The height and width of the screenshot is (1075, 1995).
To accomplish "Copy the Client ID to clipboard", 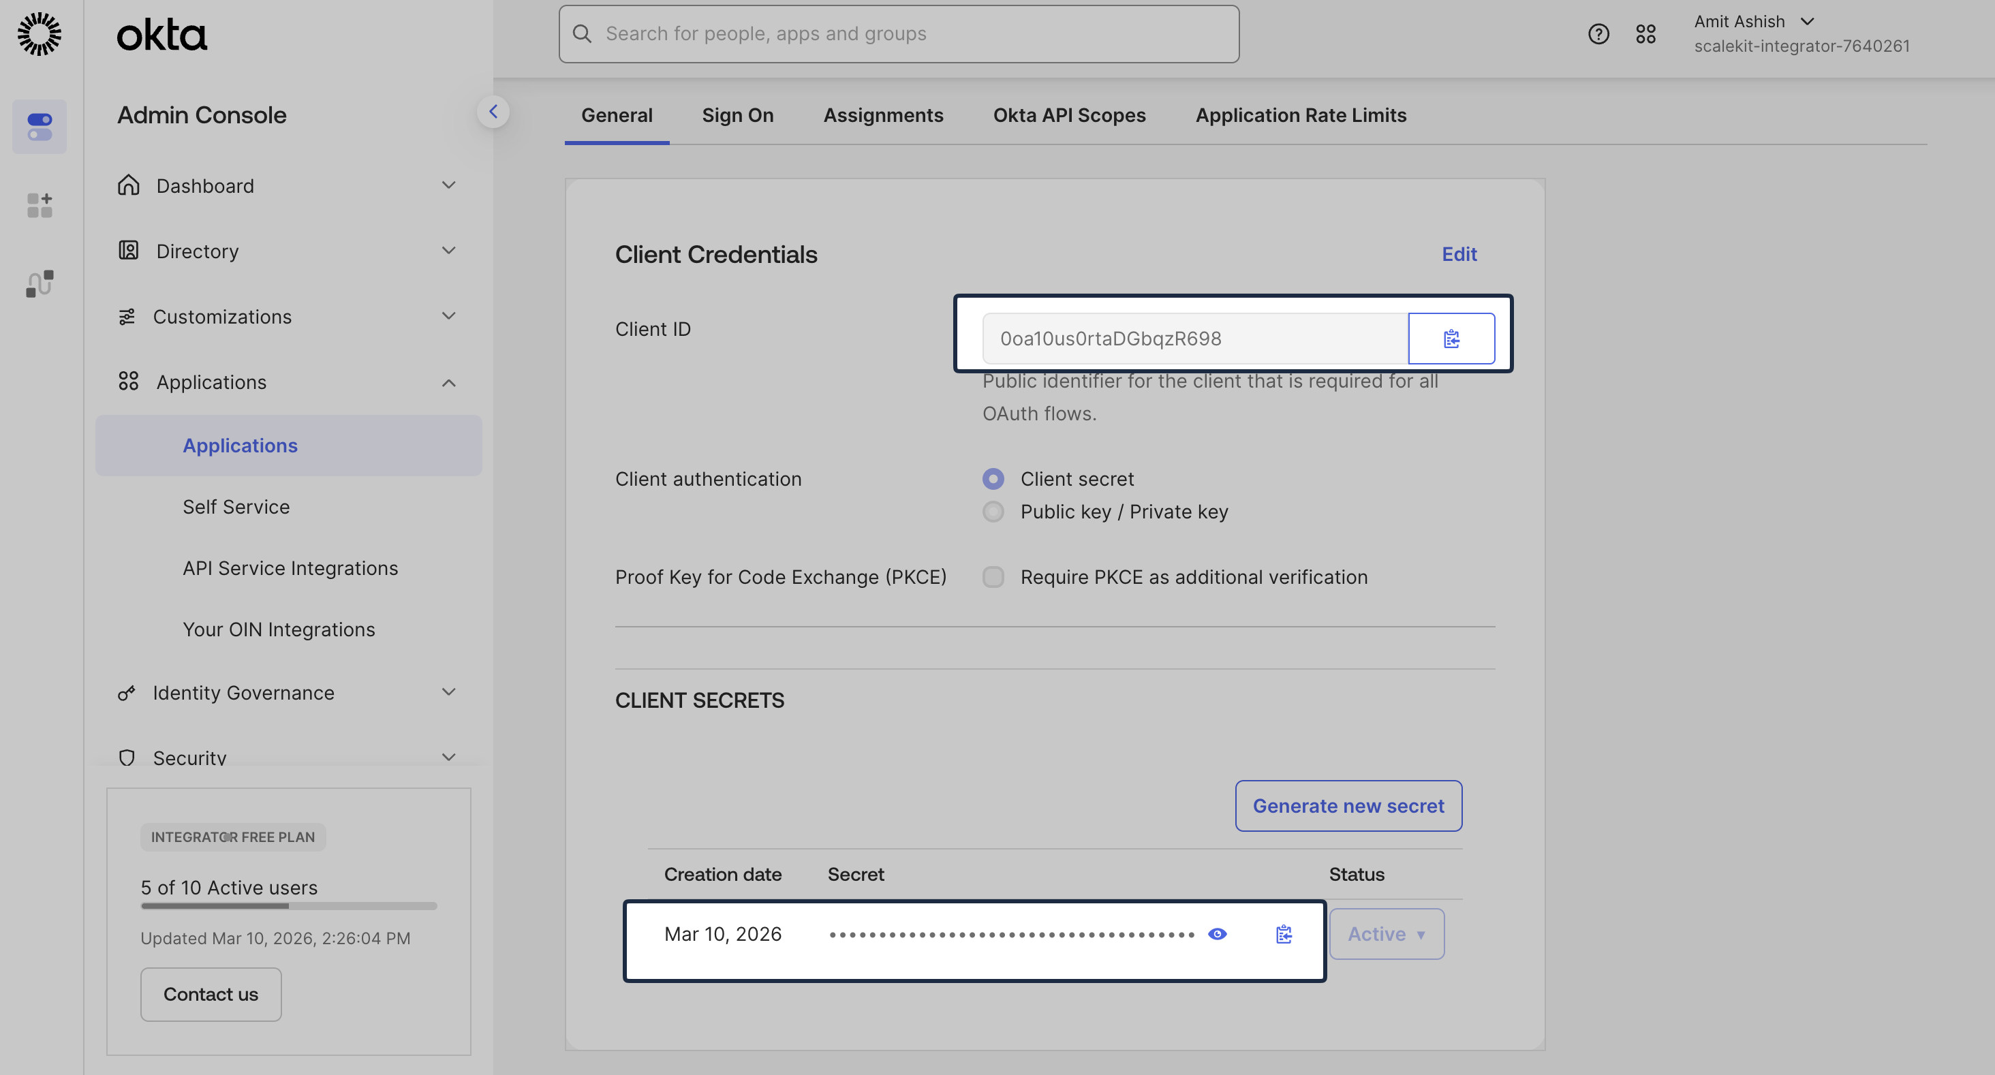I will coord(1451,338).
